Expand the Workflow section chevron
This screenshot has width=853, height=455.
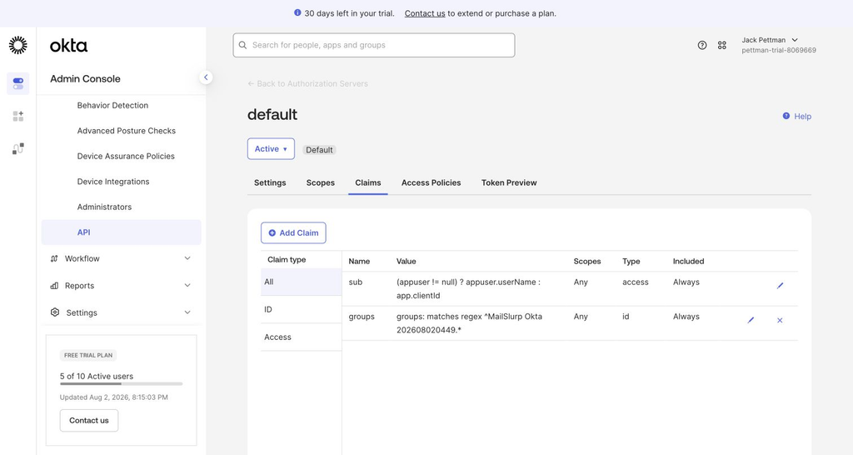pyautogui.click(x=187, y=258)
